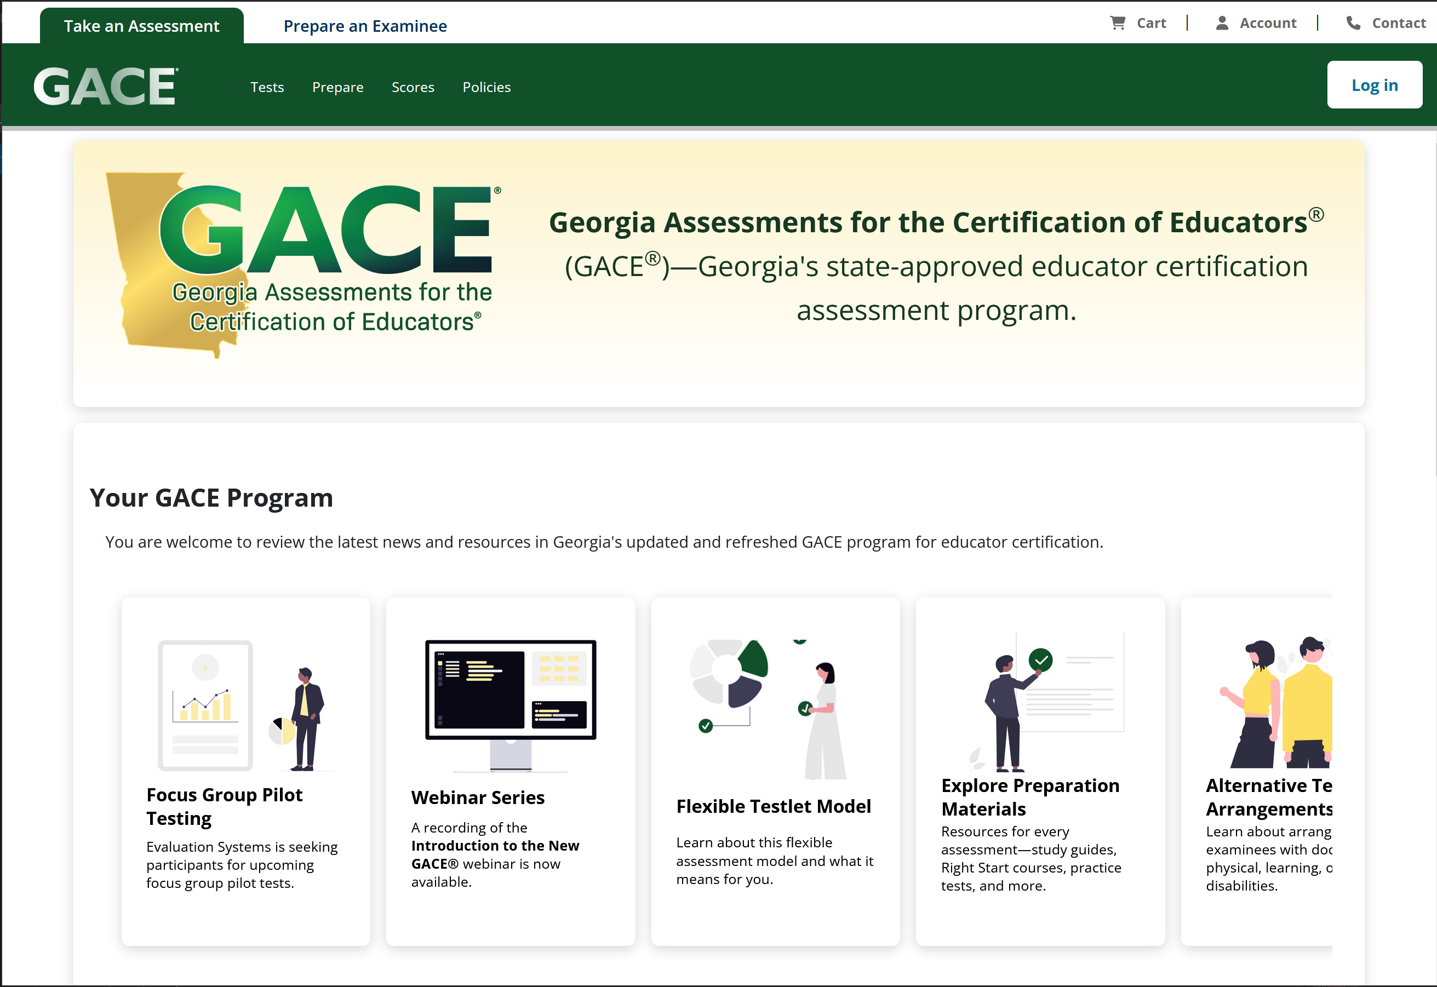Open the Account link

[1268, 23]
